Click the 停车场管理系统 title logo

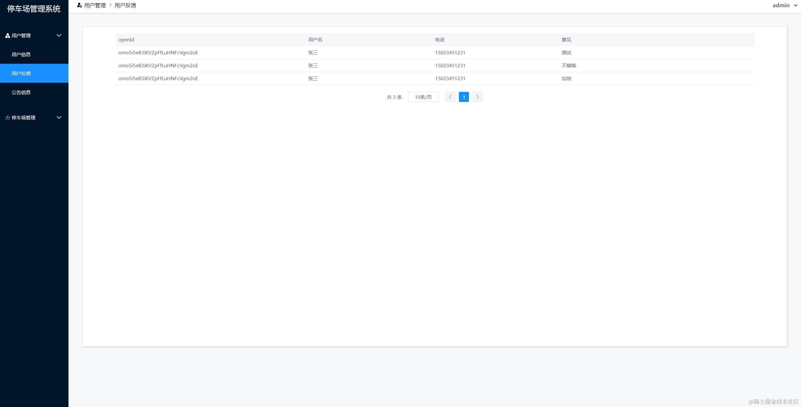pos(34,9)
